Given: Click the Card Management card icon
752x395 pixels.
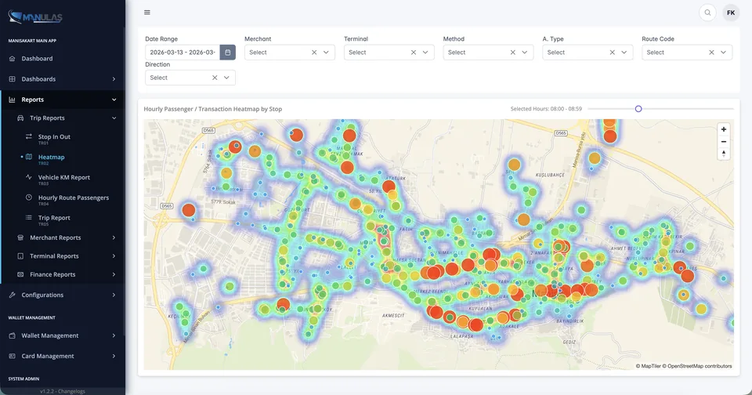Looking at the screenshot, I should [12, 356].
